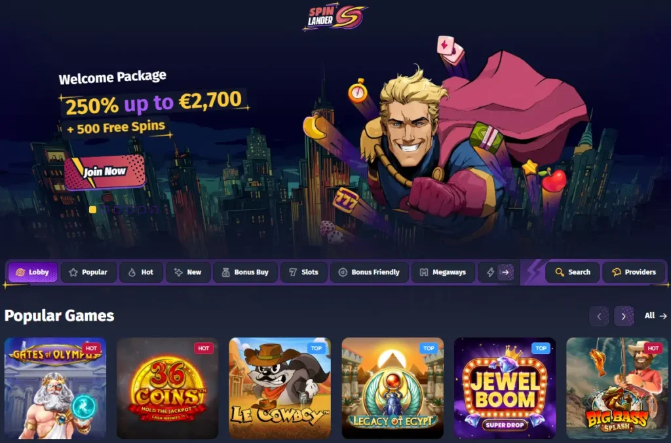Switch to the Slots tab
This screenshot has width=671, height=443.
pyautogui.click(x=304, y=272)
